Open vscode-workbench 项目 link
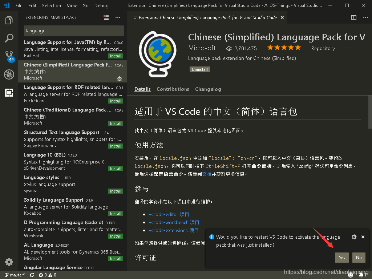This screenshot has height=279, width=372. click(174, 223)
